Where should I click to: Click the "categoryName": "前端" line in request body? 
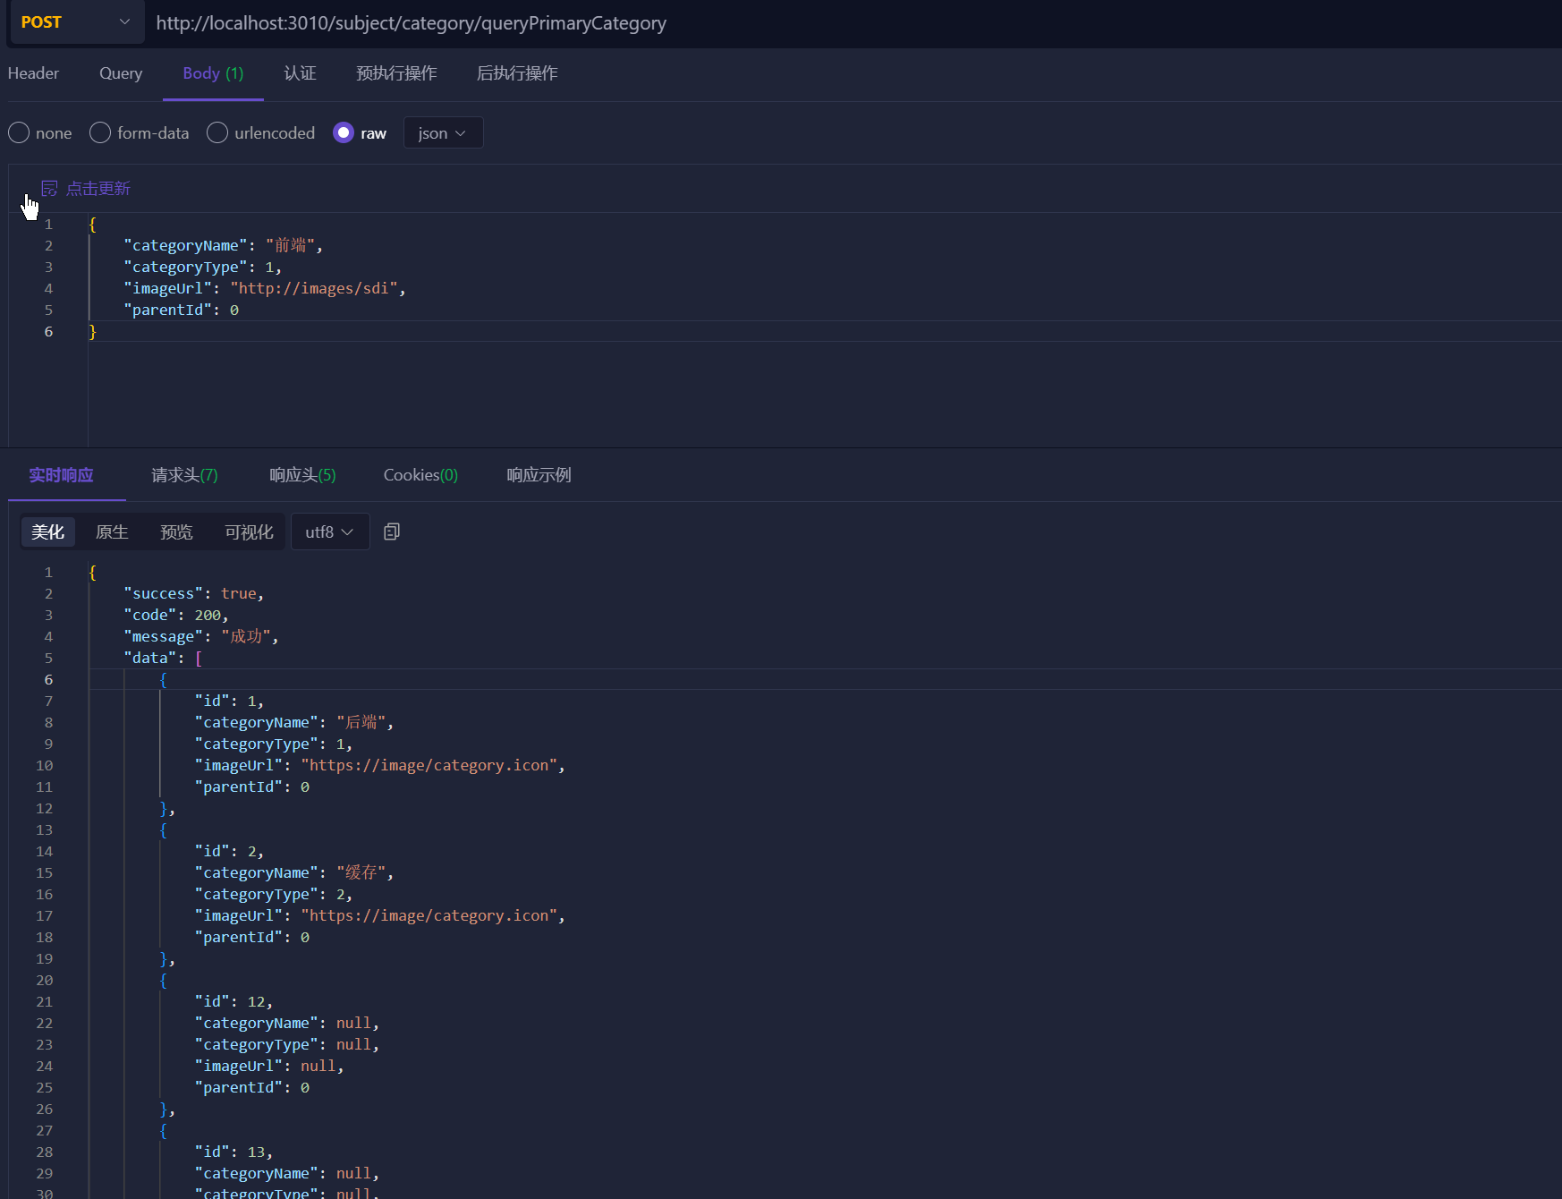click(224, 245)
